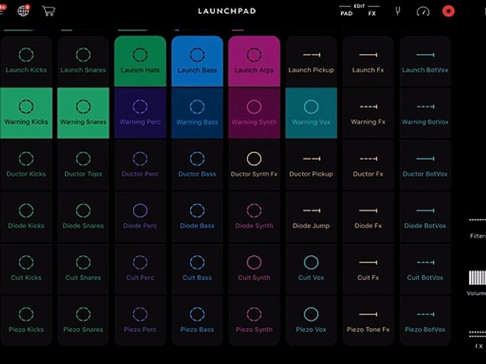The image size is (486, 364).
Task: Tap the Cuit Bass pad
Action: 197,268
